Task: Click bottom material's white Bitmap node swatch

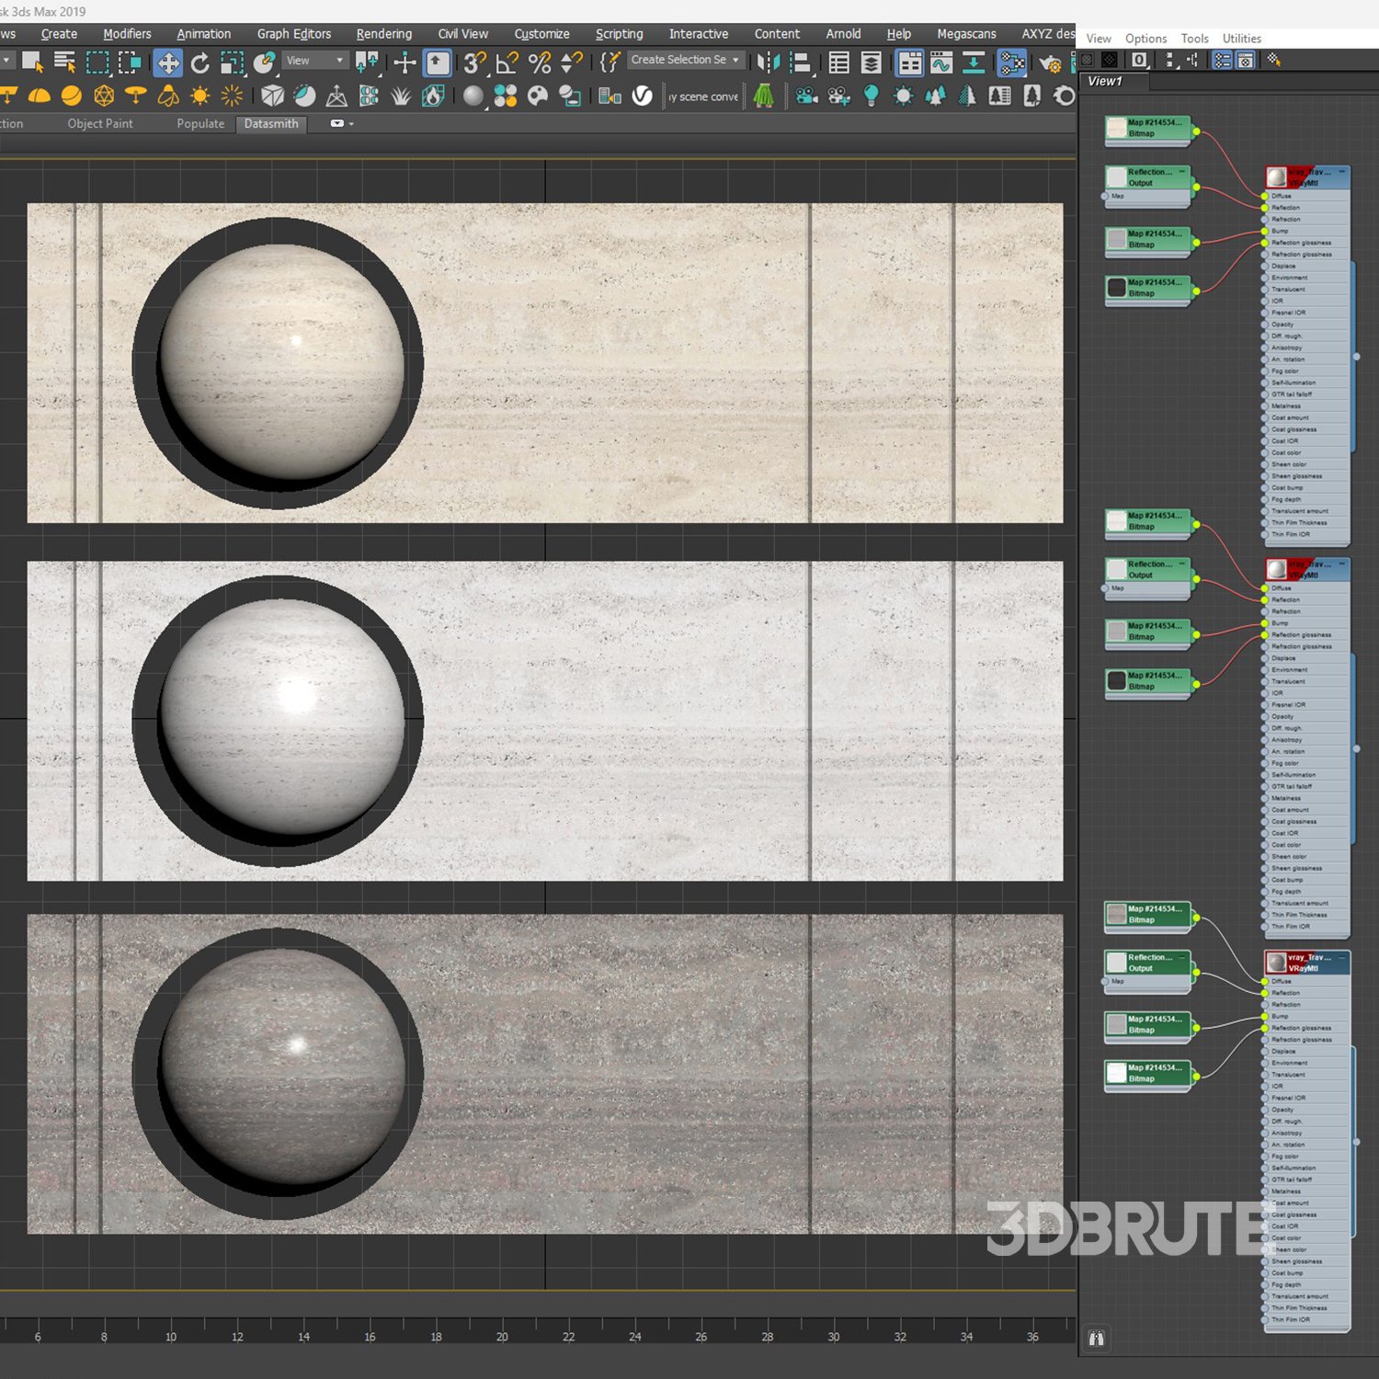Action: [x=1116, y=1073]
